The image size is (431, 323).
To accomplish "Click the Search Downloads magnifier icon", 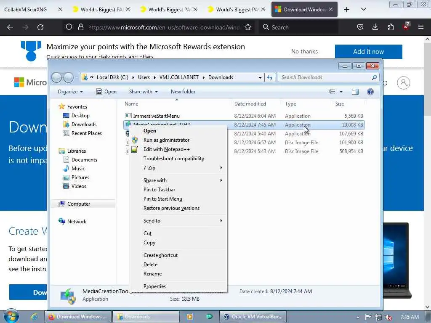I will coord(374,77).
